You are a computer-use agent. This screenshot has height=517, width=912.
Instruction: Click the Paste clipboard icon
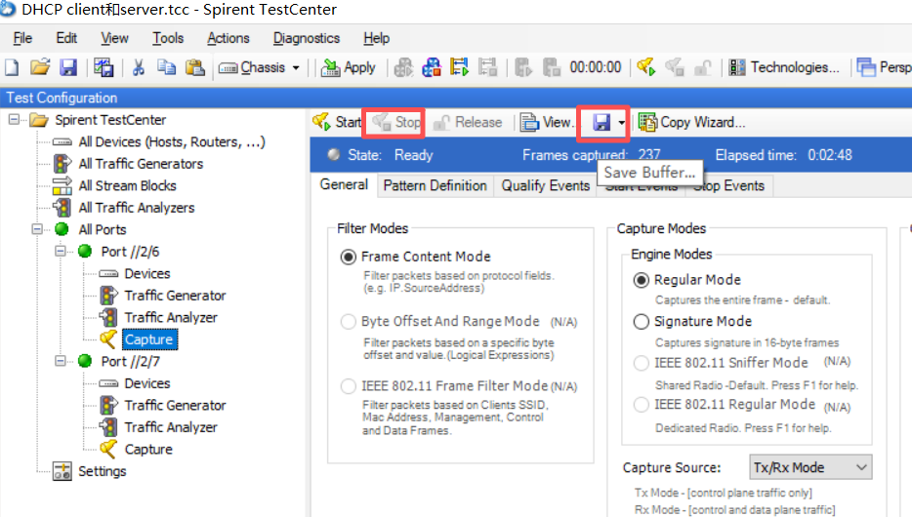tap(195, 67)
